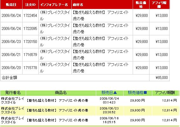Click date for order 1722454

(11, 15)
